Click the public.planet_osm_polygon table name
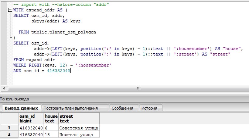Image resolution: width=249 pixels, height=139 pixels. [x=64, y=32]
